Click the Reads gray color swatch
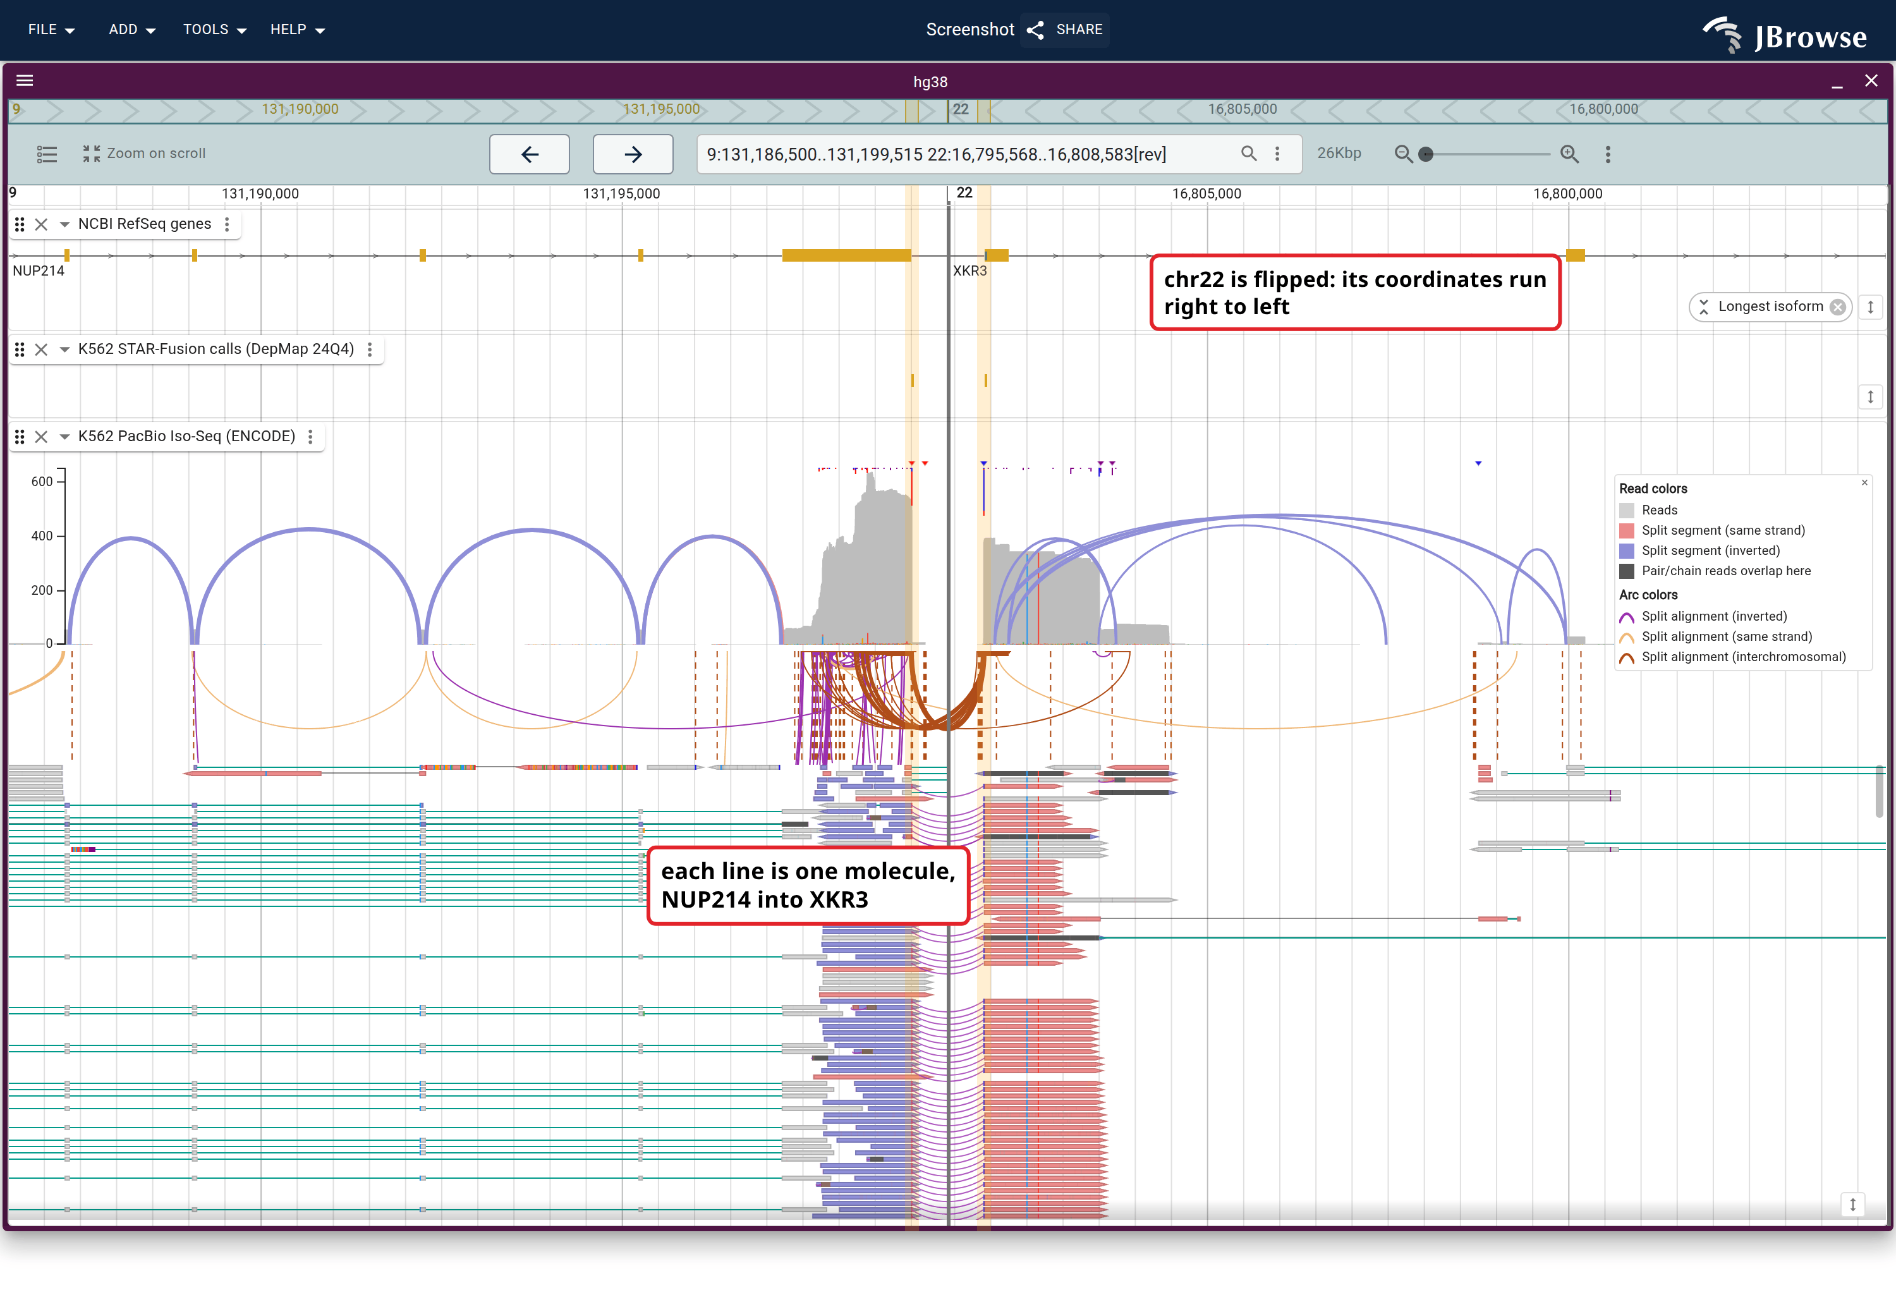Image resolution: width=1896 pixels, height=1302 pixels. coord(1626,511)
